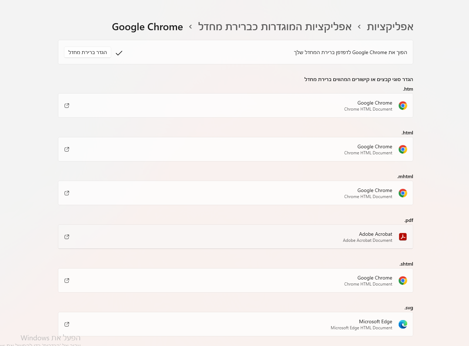Screen dimensions: 469x346
Task: Click the .svg extension label
Action: [x=409, y=308]
